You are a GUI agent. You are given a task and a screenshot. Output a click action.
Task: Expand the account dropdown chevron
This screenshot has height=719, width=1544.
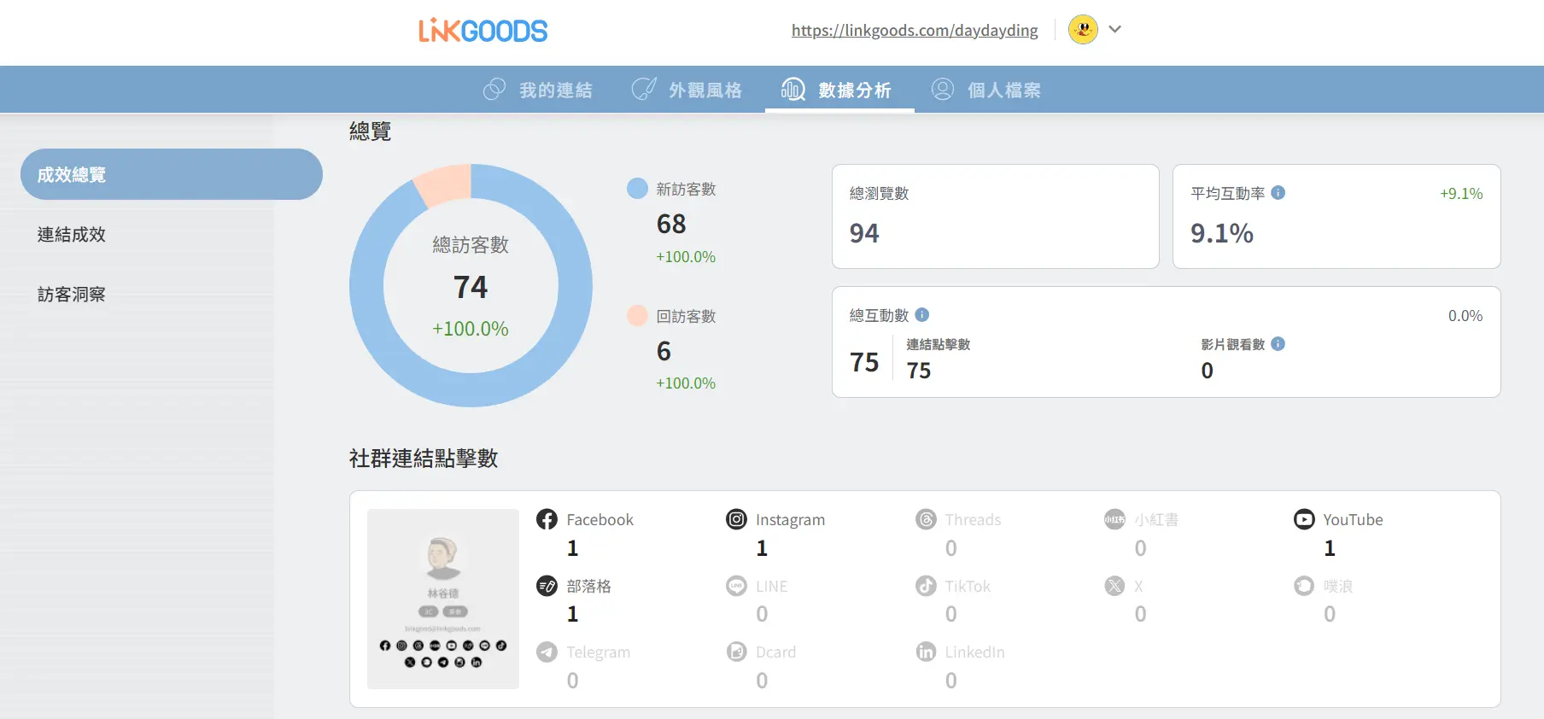point(1114,29)
